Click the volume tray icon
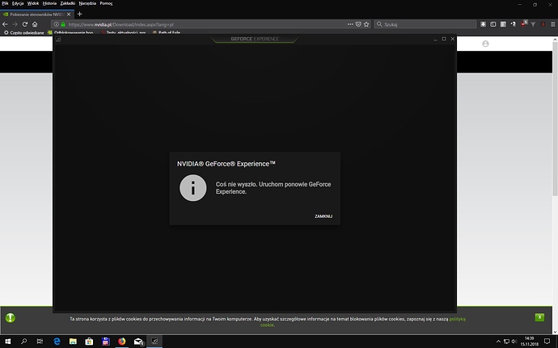Image resolution: width=558 pixels, height=348 pixels. [x=514, y=342]
